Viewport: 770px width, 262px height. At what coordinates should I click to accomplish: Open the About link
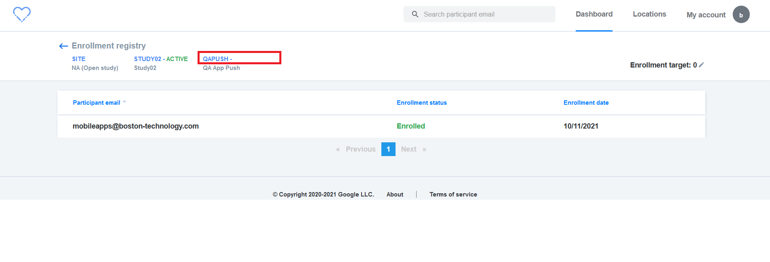[x=395, y=194]
